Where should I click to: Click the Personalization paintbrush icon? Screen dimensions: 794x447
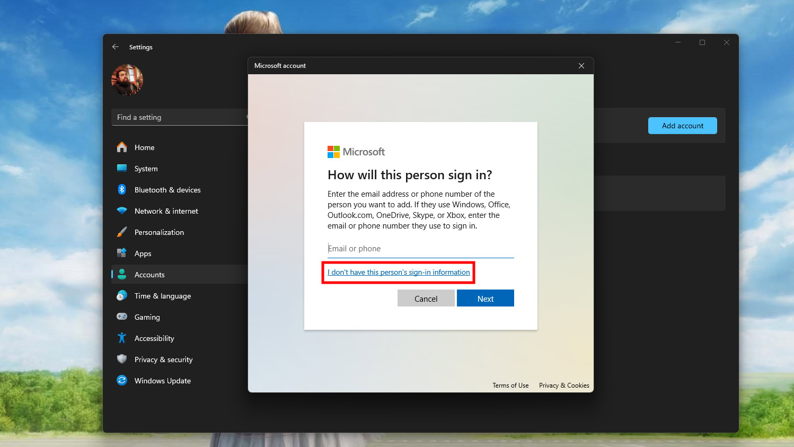(122, 232)
